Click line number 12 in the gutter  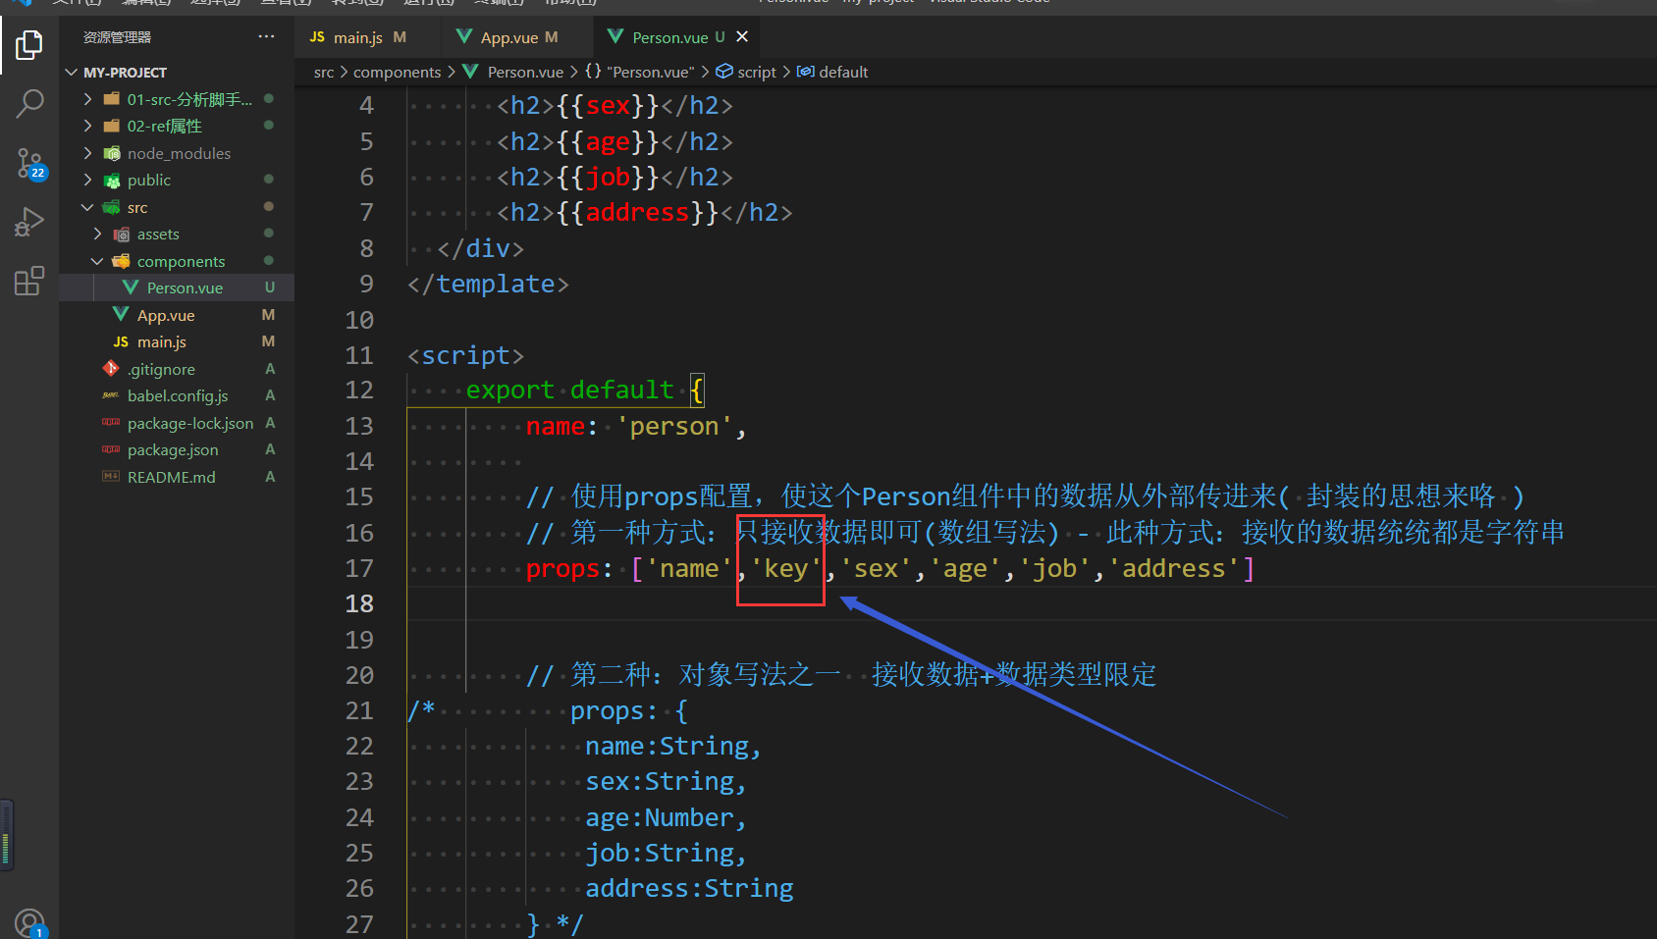coord(359,390)
